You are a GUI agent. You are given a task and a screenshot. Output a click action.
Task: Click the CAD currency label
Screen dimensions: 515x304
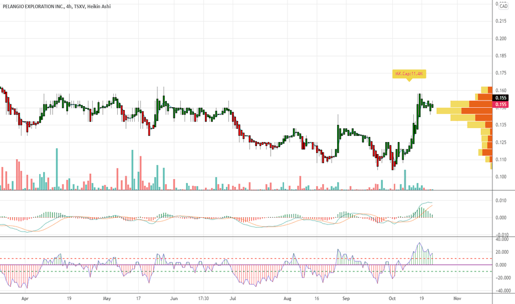[503, 6]
